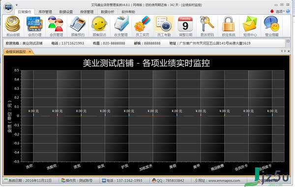The width and height of the screenshot is (295, 187).
Task: Click the 洗吹 category axis label
Action: pyautogui.click(x=29, y=166)
